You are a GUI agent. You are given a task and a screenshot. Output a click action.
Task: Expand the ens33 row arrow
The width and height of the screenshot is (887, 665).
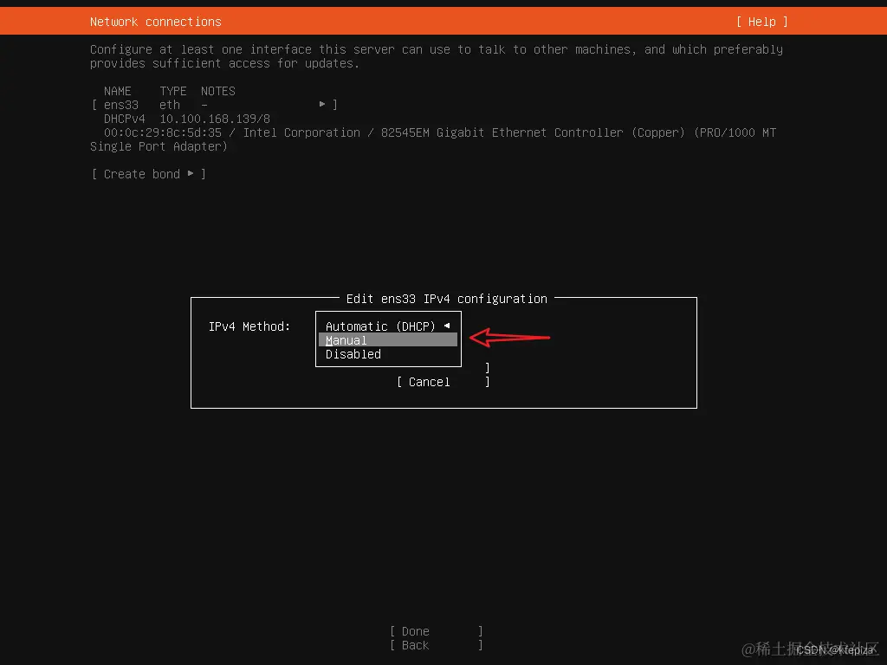coord(322,104)
